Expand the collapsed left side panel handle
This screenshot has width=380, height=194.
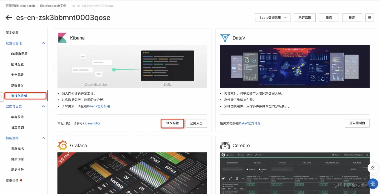tap(2, 96)
